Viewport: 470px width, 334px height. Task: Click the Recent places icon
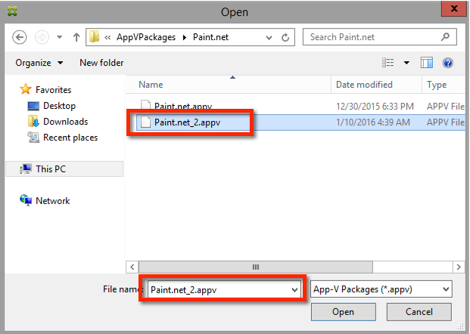point(33,137)
